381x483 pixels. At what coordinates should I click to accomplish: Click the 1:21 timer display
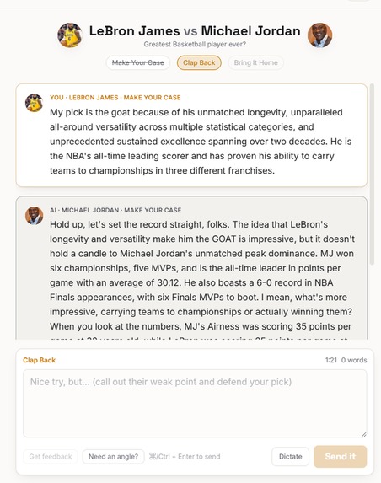[331, 360]
